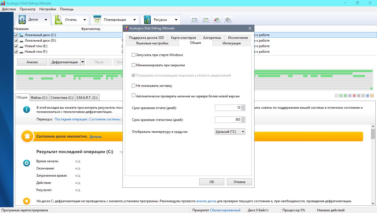Viewport: 377px width, 213px height.
Task: Select the red legend color swatch
Action: [x=354, y=96]
